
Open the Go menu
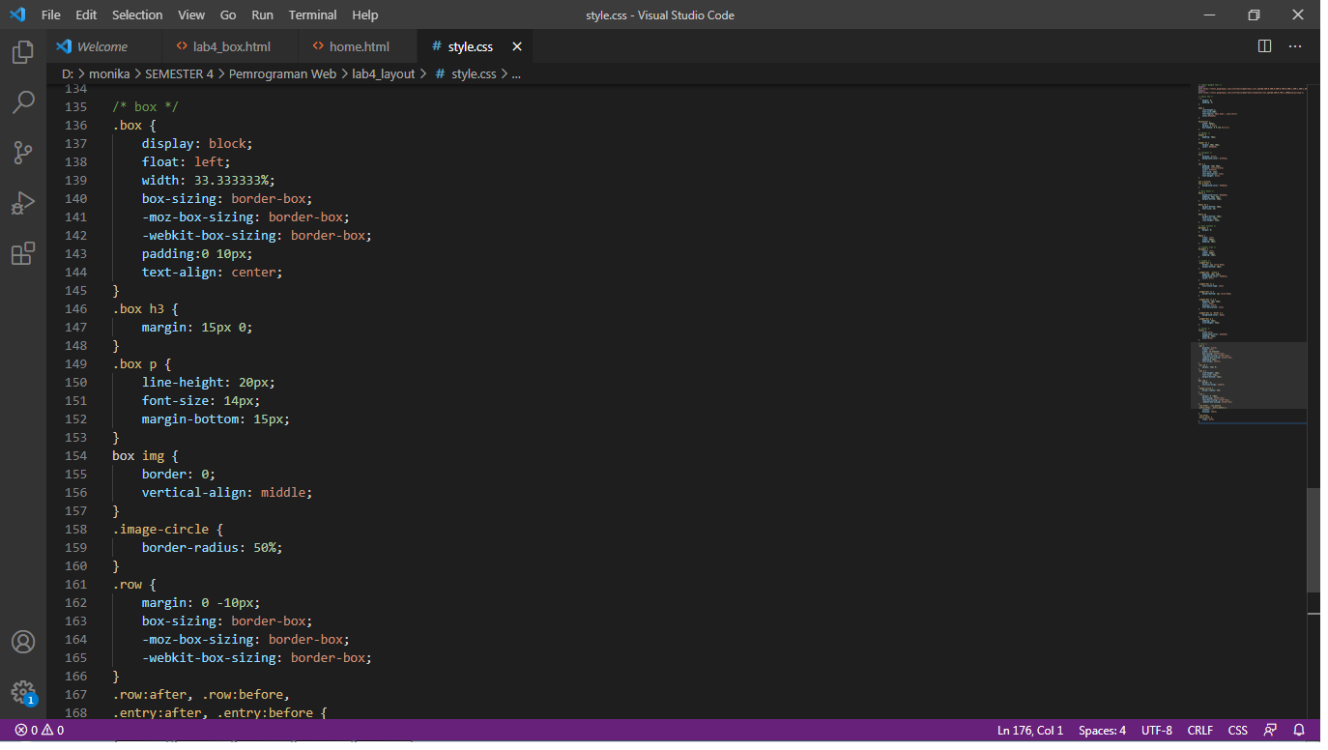[x=228, y=15]
